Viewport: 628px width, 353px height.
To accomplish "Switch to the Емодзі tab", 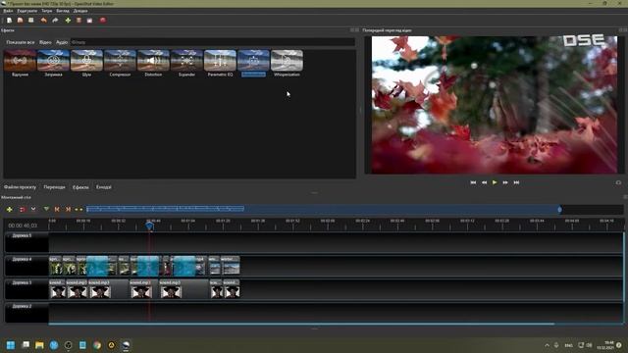I will [x=104, y=187].
